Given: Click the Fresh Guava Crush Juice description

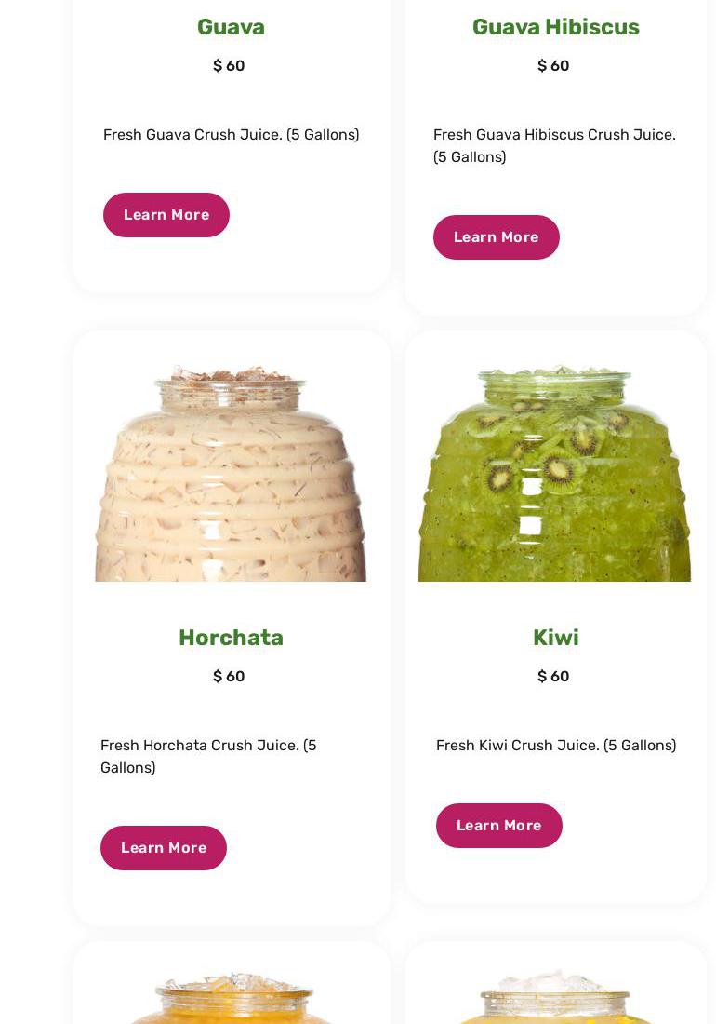Looking at the screenshot, I should pos(231,135).
